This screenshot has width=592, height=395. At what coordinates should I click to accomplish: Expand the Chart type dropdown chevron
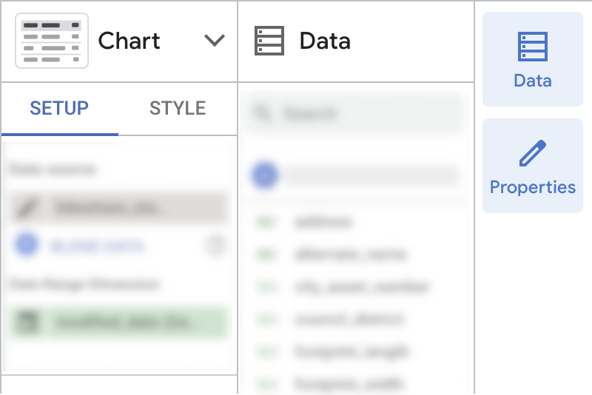(215, 41)
